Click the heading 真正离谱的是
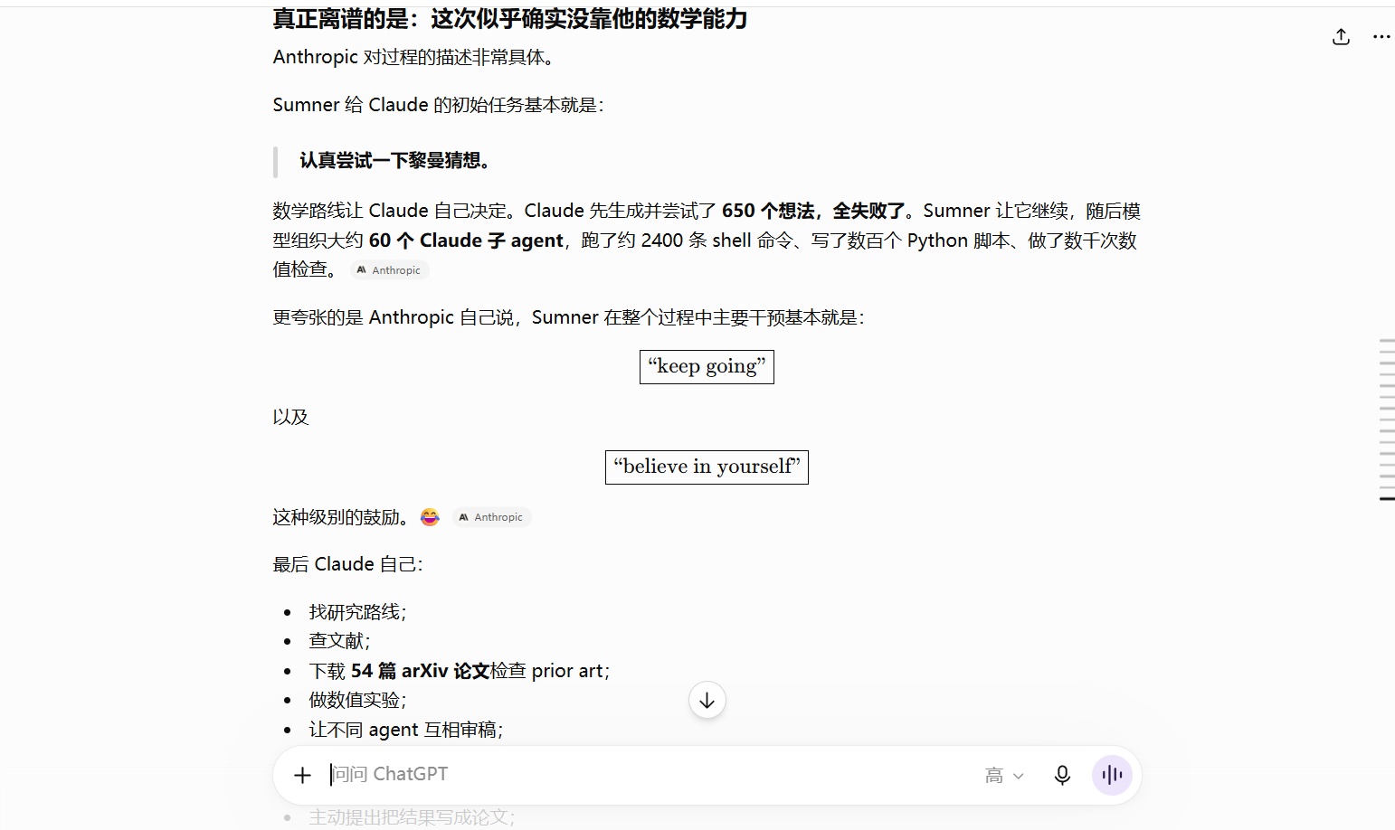 tap(510, 18)
